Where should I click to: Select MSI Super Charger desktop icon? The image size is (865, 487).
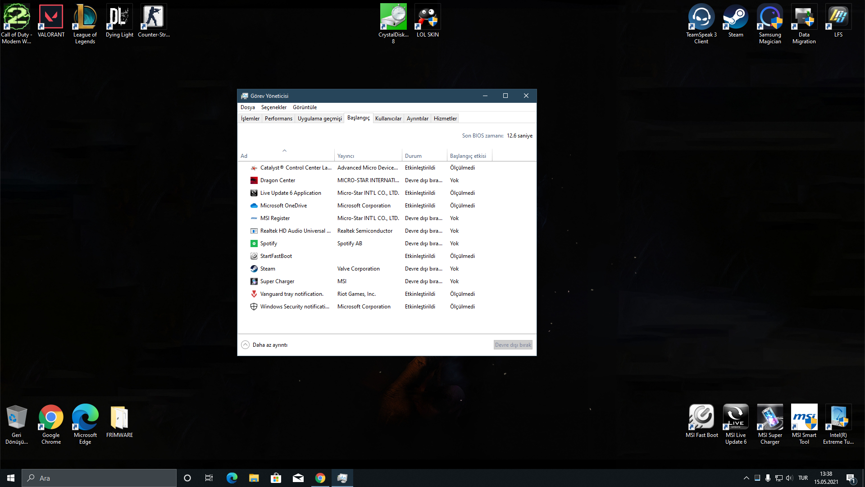click(x=770, y=424)
